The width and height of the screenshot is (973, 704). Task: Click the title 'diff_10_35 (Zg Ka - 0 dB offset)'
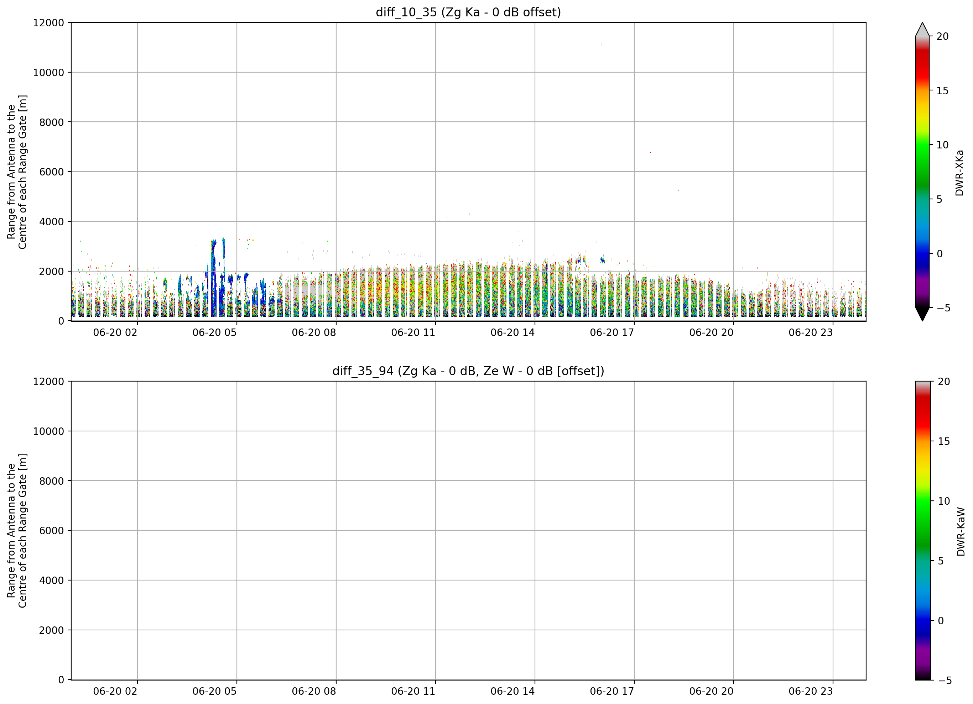point(468,12)
